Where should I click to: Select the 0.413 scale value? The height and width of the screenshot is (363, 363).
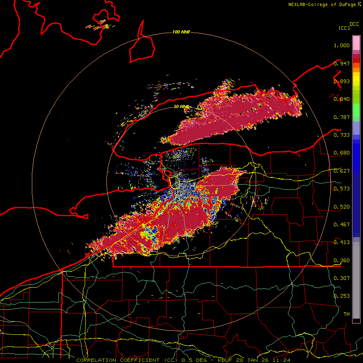pos(342,242)
